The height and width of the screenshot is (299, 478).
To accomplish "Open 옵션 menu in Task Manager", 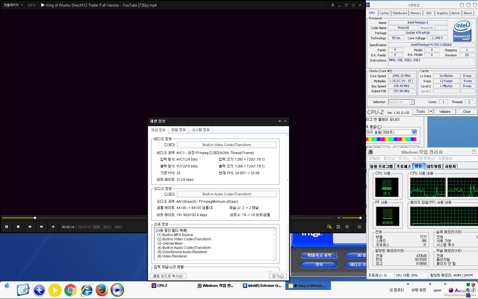I will click(389, 158).
